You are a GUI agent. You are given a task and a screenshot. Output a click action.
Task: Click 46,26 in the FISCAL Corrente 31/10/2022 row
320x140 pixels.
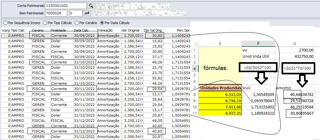click(x=158, y=62)
